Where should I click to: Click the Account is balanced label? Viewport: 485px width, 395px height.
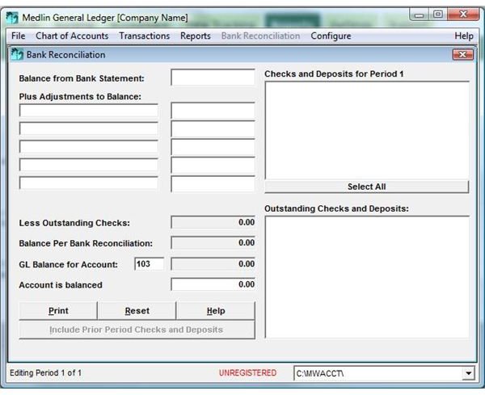coord(61,285)
